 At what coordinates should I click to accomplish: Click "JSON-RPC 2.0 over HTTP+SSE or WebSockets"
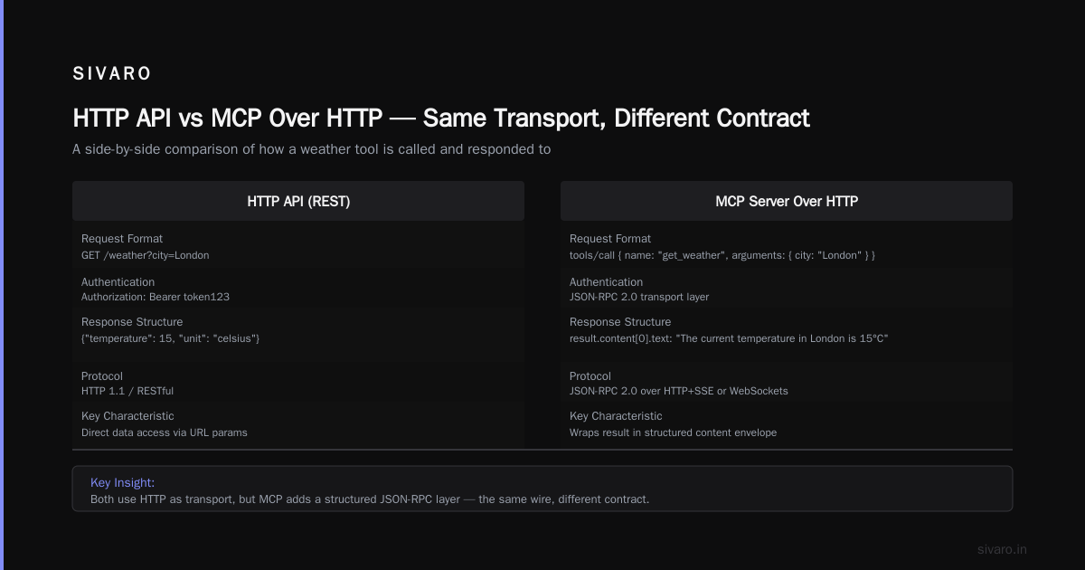[679, 391]
